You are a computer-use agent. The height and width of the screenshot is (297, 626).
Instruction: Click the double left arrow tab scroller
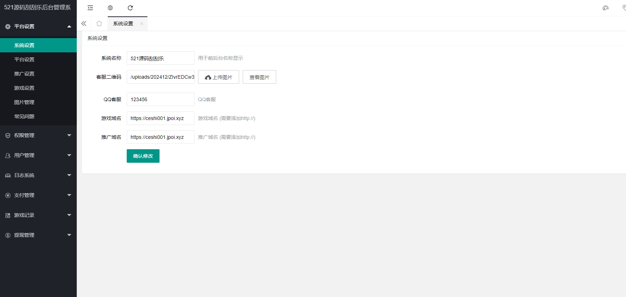tap(84, 24)
